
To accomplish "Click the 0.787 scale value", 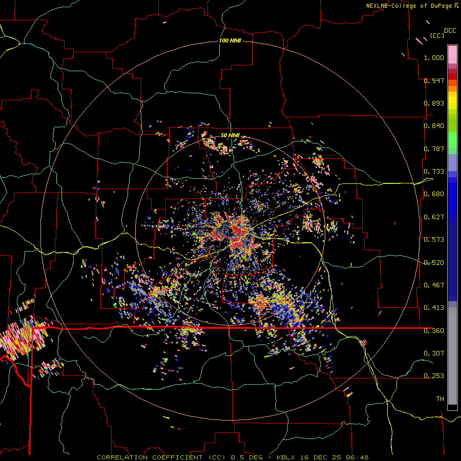I will [x=434, y=149].
